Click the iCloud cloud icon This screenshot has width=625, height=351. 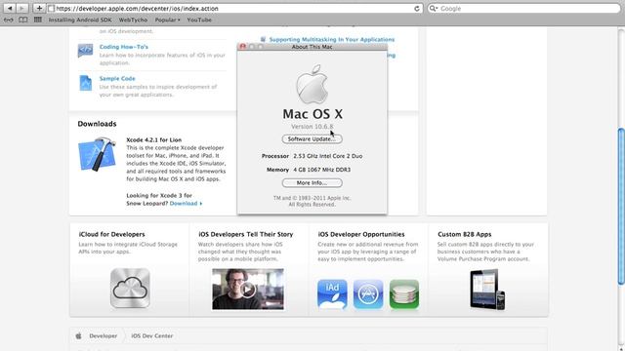[x=130, y=289]
